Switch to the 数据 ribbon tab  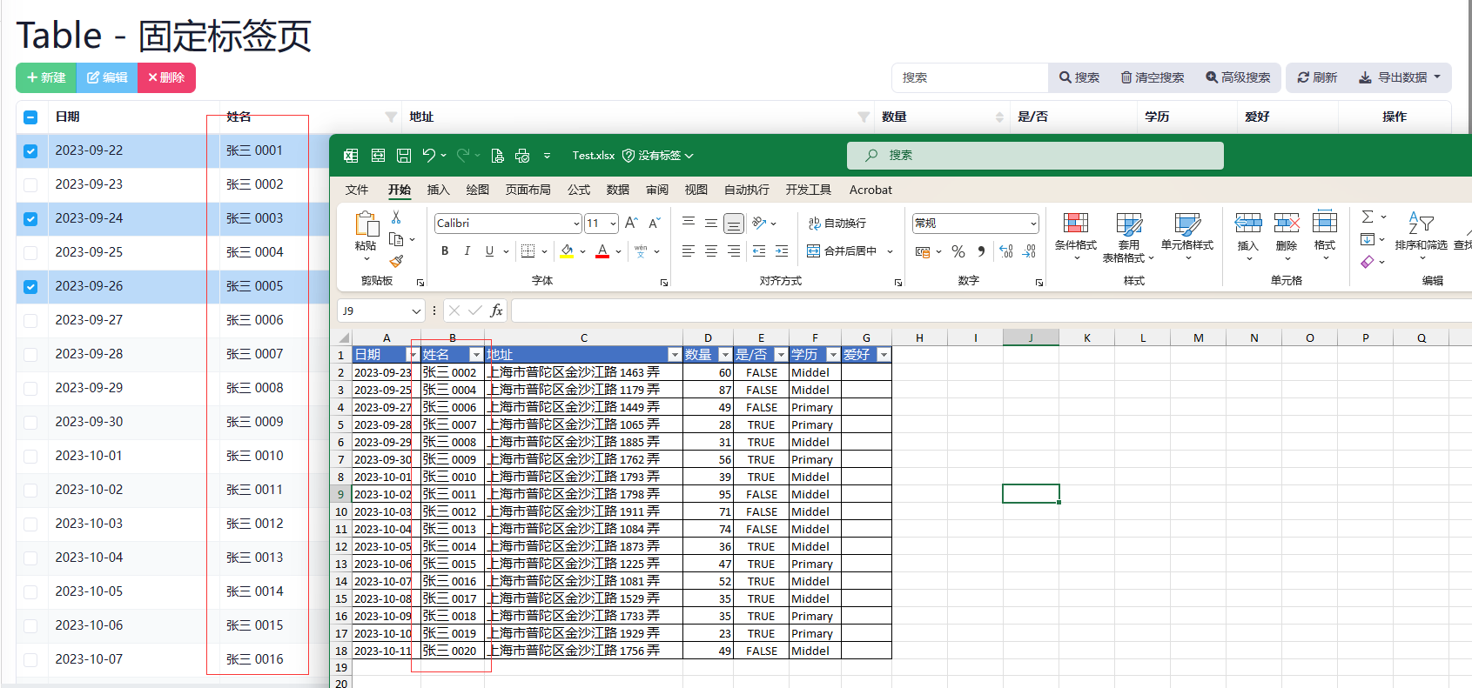point(618,190)
